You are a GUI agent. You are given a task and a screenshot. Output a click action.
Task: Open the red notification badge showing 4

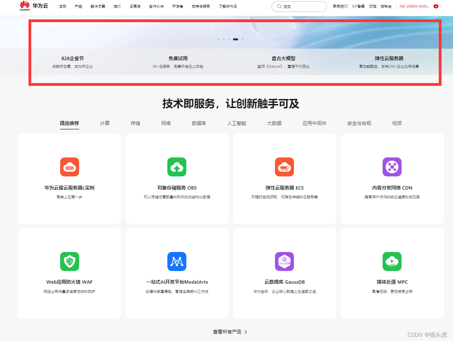coord(436,6)
